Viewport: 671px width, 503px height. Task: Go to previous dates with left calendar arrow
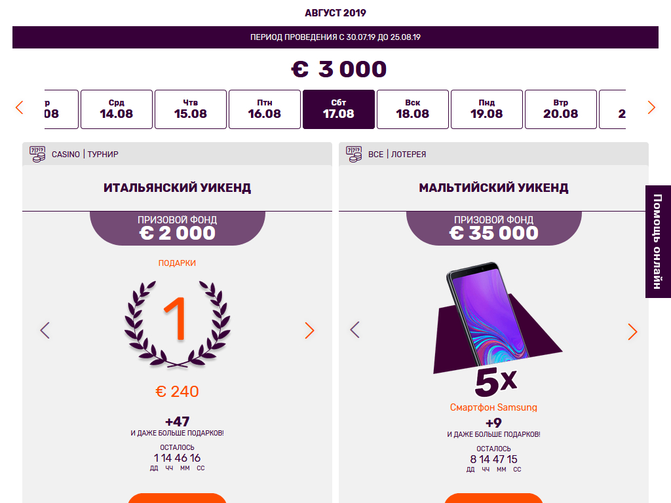point(19,107)
